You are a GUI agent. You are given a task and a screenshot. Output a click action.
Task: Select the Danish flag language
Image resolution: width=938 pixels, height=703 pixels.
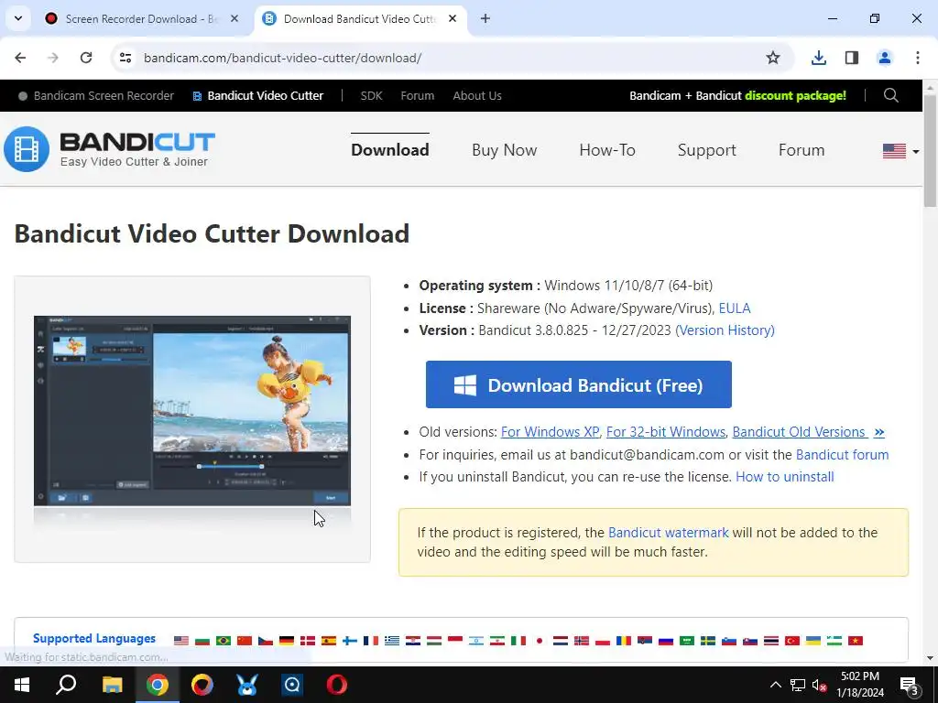coord(308,641)
